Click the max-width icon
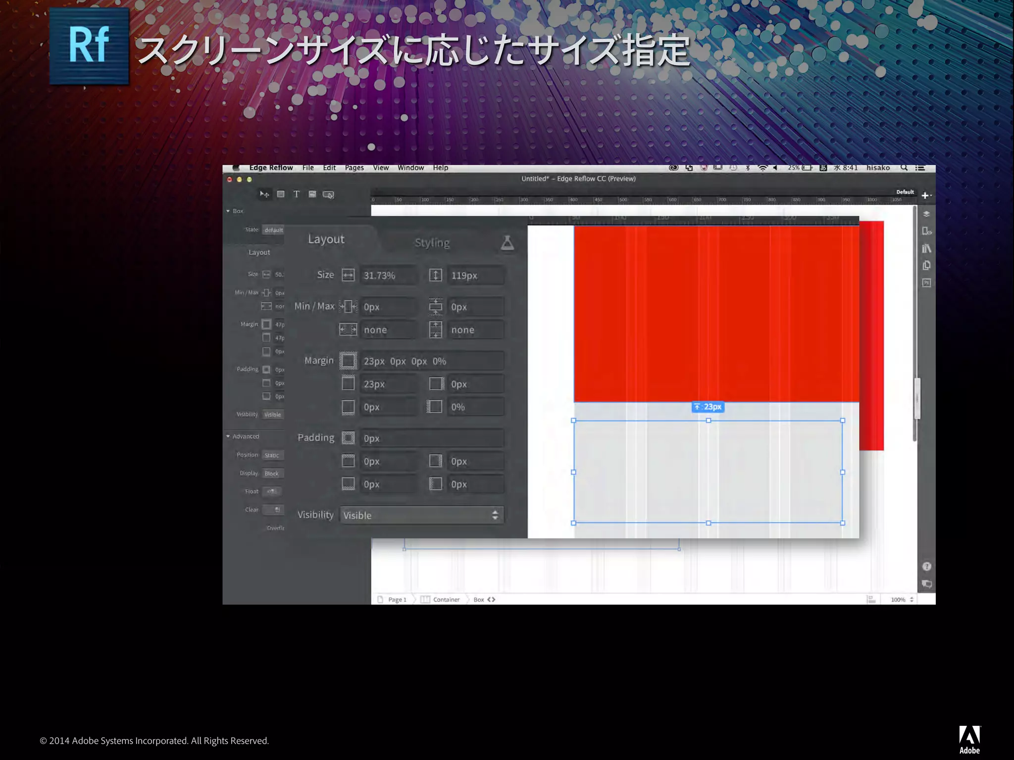 (348, 330)
